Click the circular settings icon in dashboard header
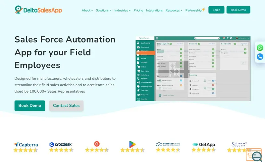Viewport: 265px width, 166px height. pyautogui.click(x=231, y=38)
